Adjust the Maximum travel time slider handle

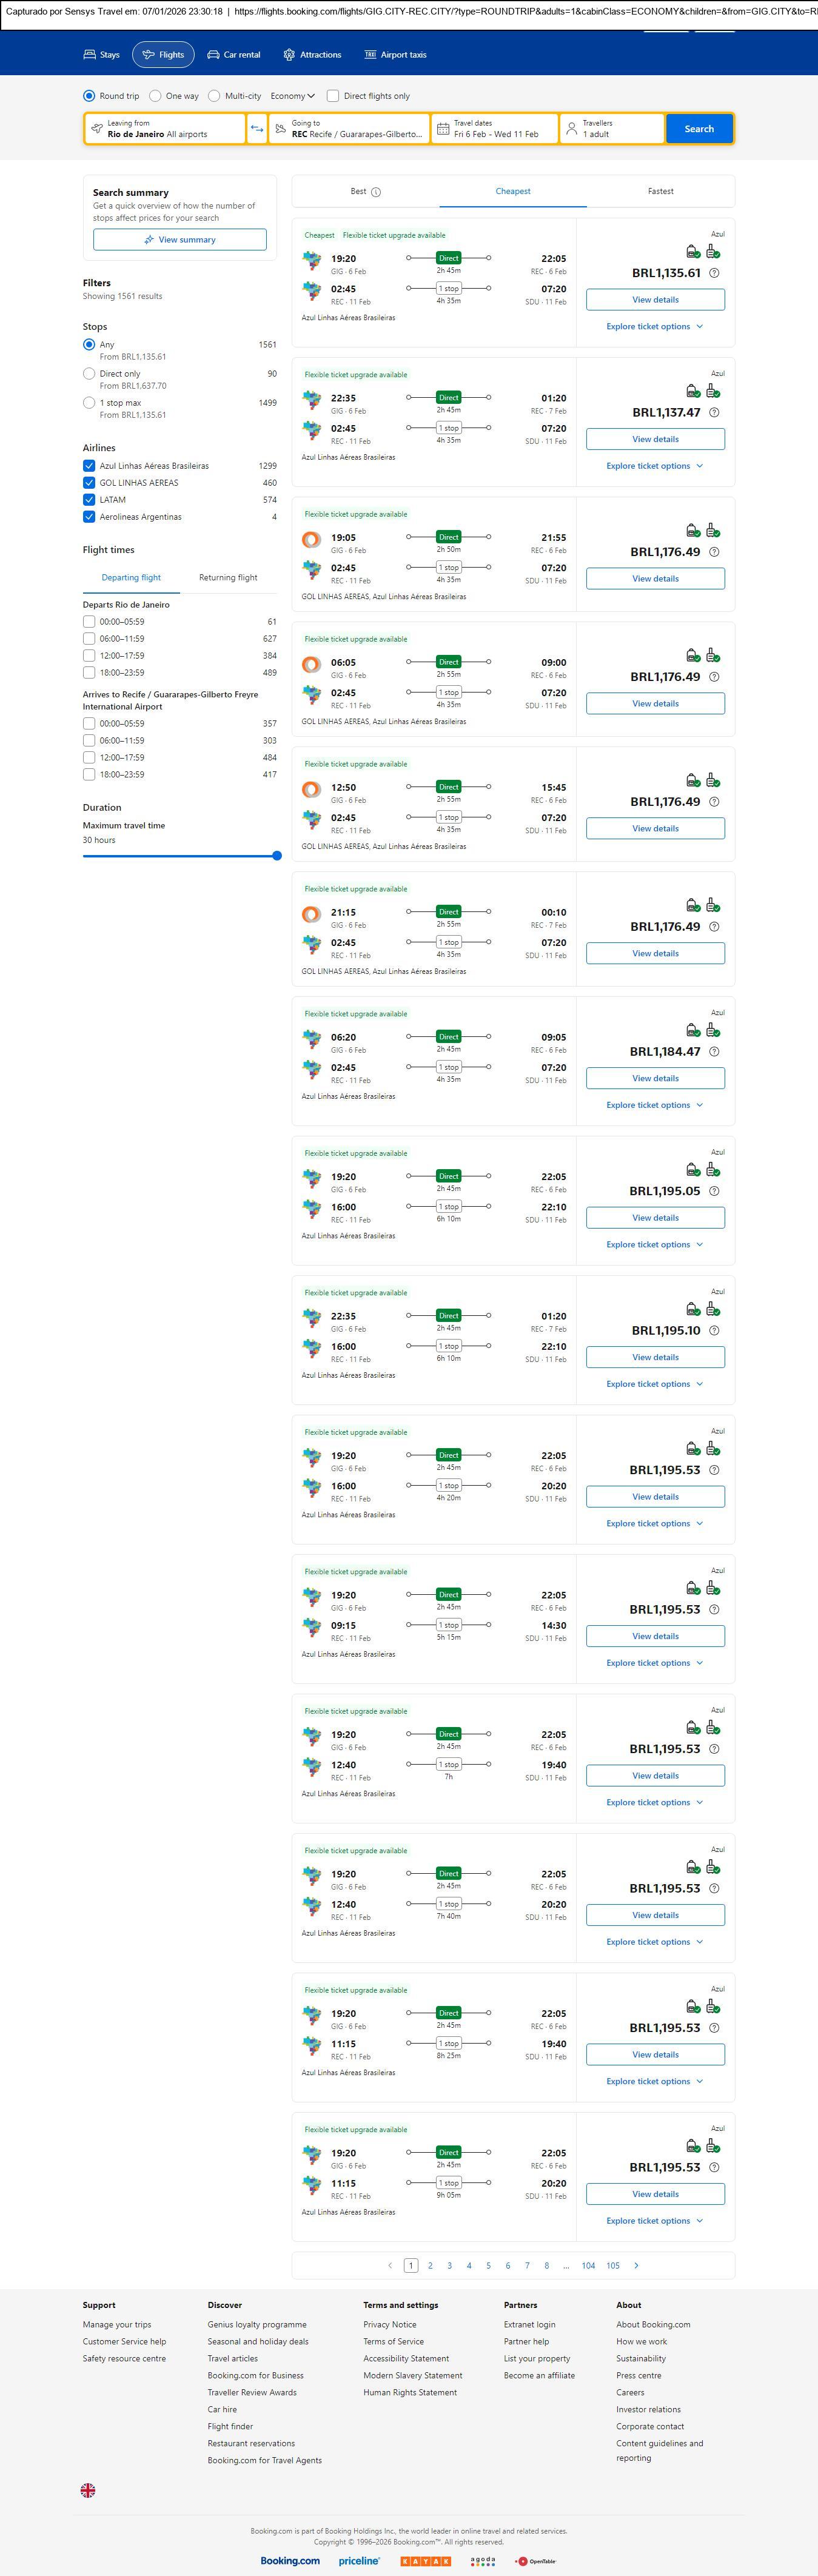pyautogui.click(x=277, y=856)
